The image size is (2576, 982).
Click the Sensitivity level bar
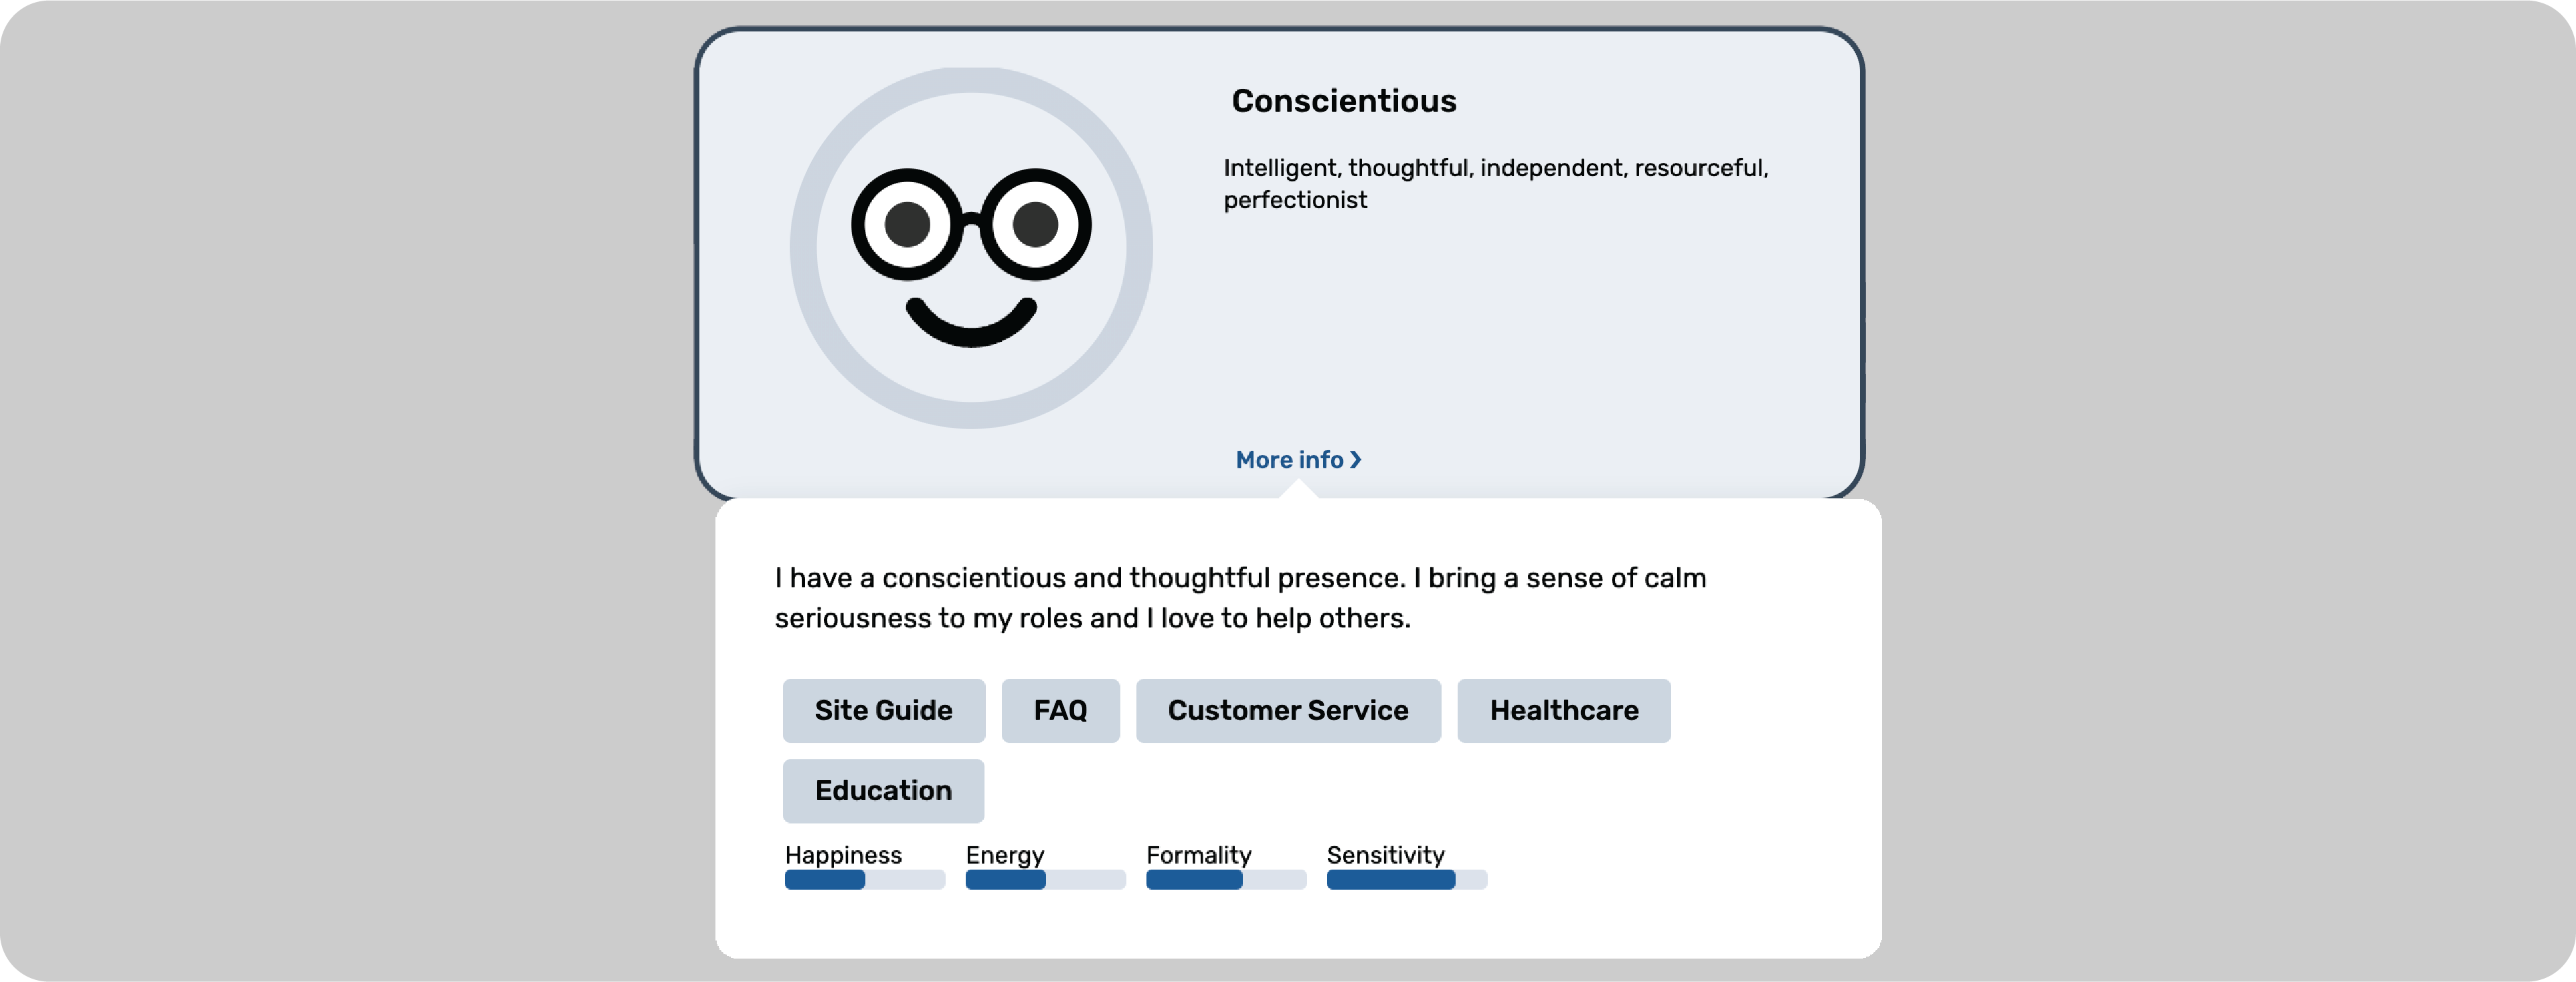(x=1406, y=880)
